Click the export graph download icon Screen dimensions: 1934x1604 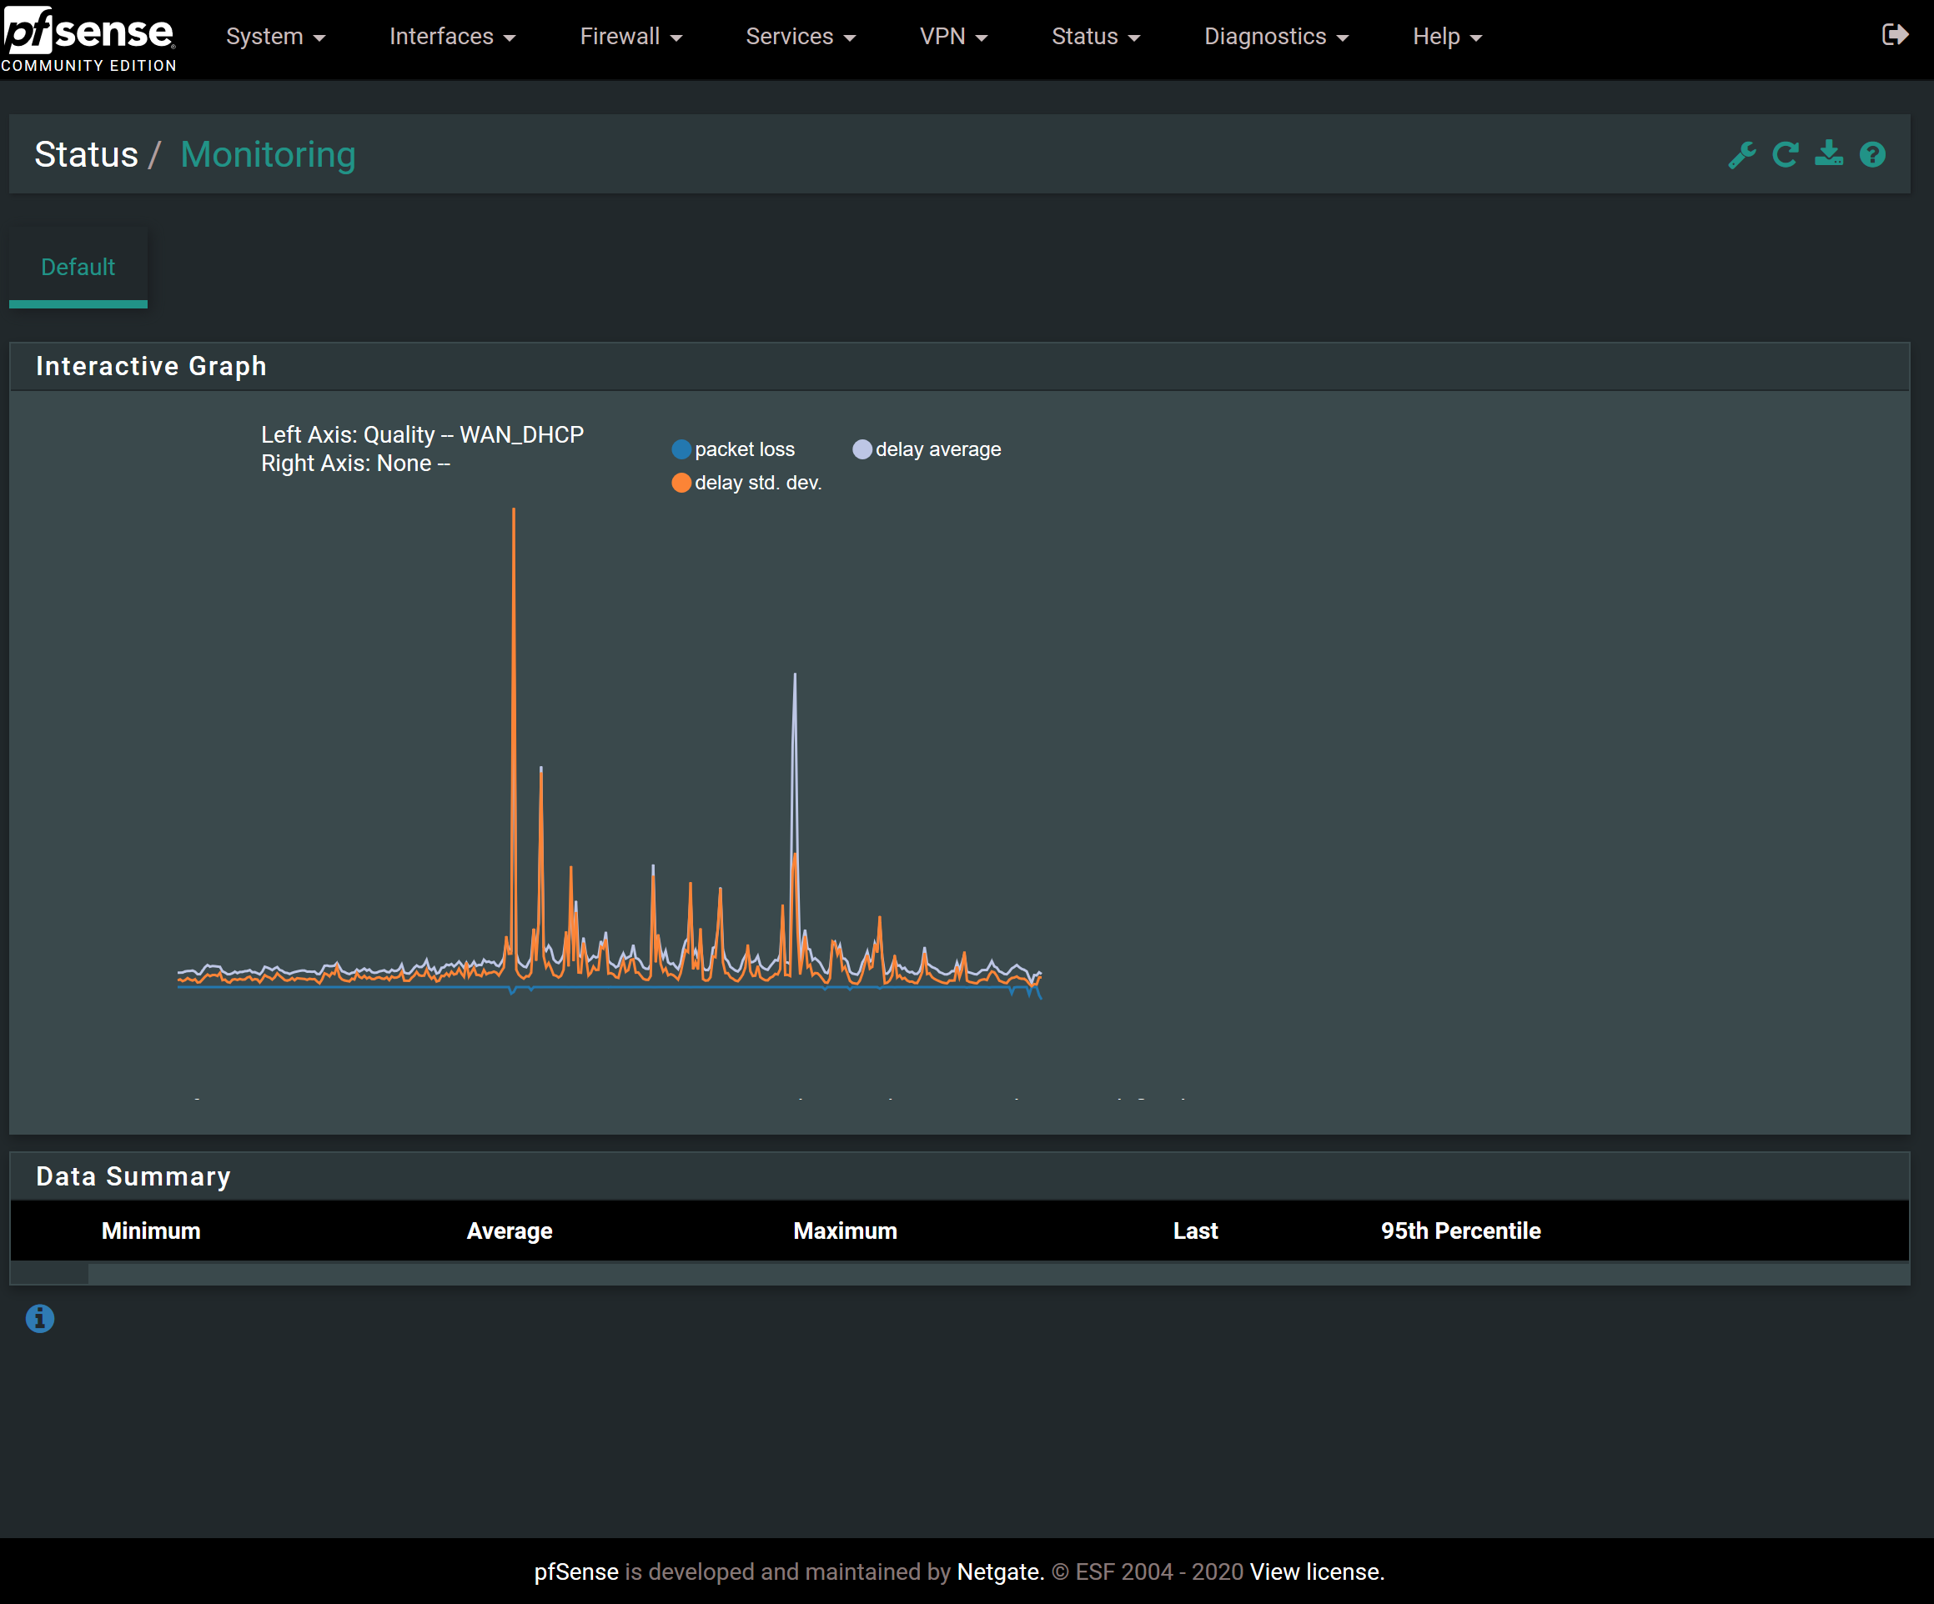tap(1828, 153)
